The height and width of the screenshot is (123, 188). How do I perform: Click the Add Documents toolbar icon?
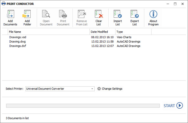10,14
